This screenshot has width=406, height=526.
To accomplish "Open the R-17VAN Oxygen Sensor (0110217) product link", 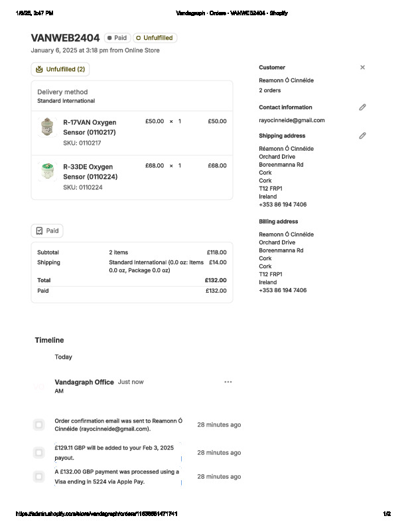I will pos(90,127).
